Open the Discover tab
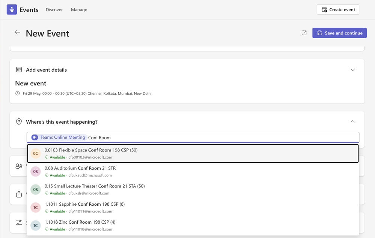 [x=54, y=10]
